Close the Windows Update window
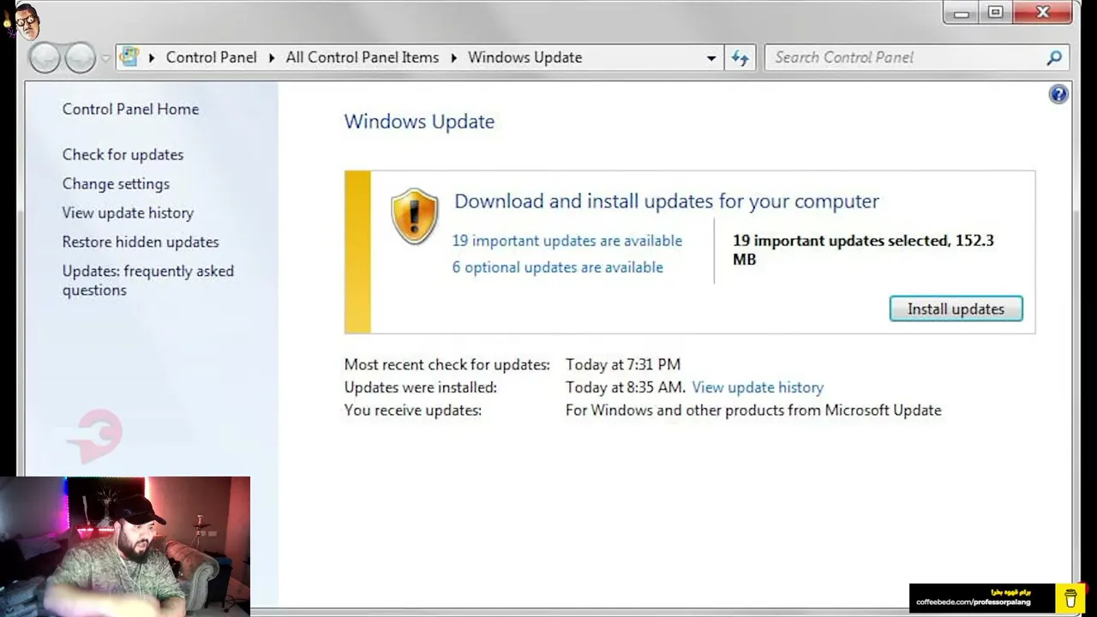 tap(1043, 13)
